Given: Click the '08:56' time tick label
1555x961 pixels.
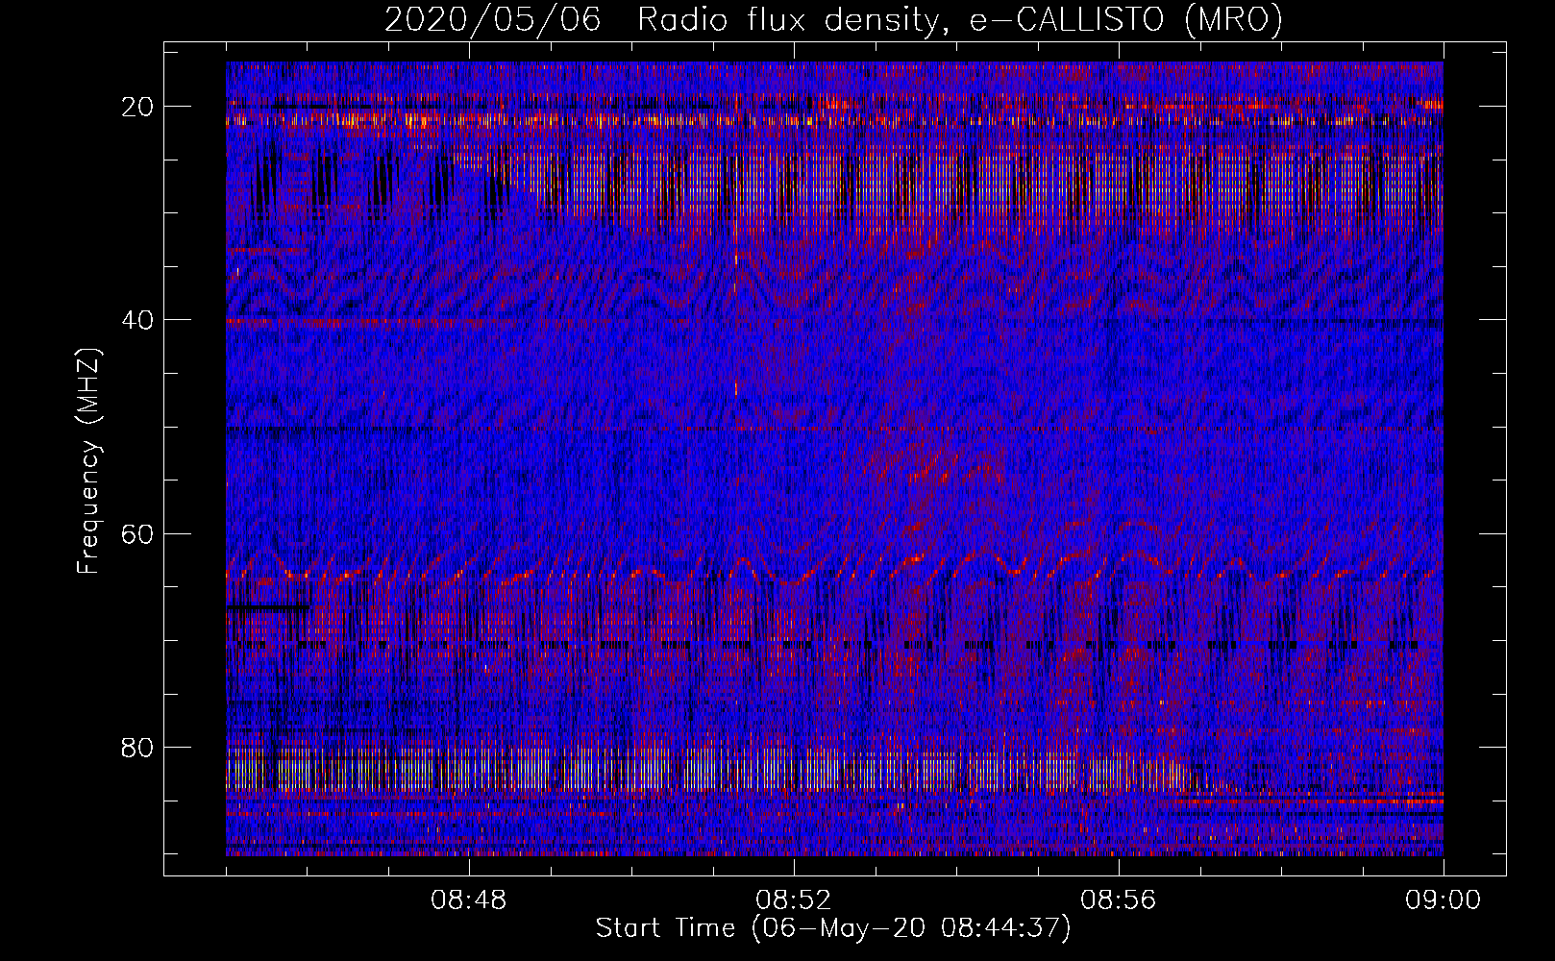Looking at the screenshot, I should point(1119,900).
